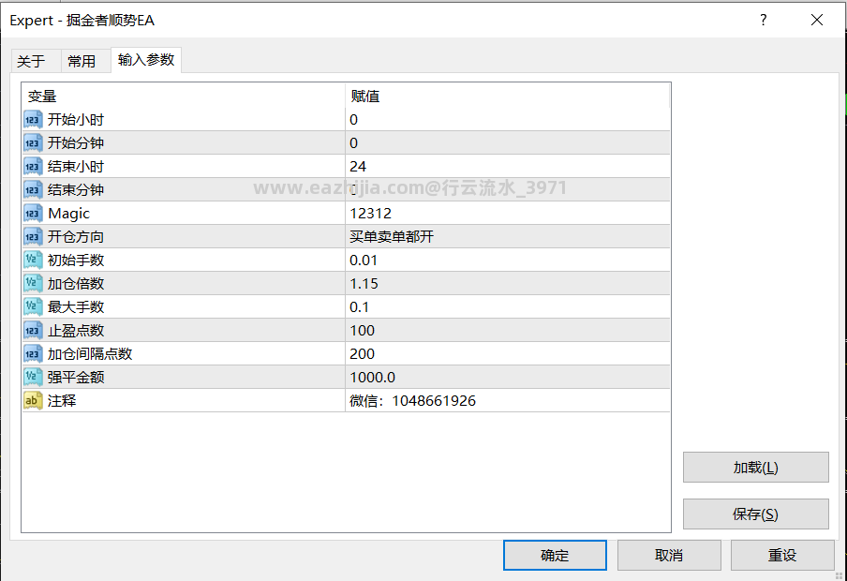847x581 pixels.
Task: Click the integer icon beside 开始小时
Action: [x=33, y=119]
